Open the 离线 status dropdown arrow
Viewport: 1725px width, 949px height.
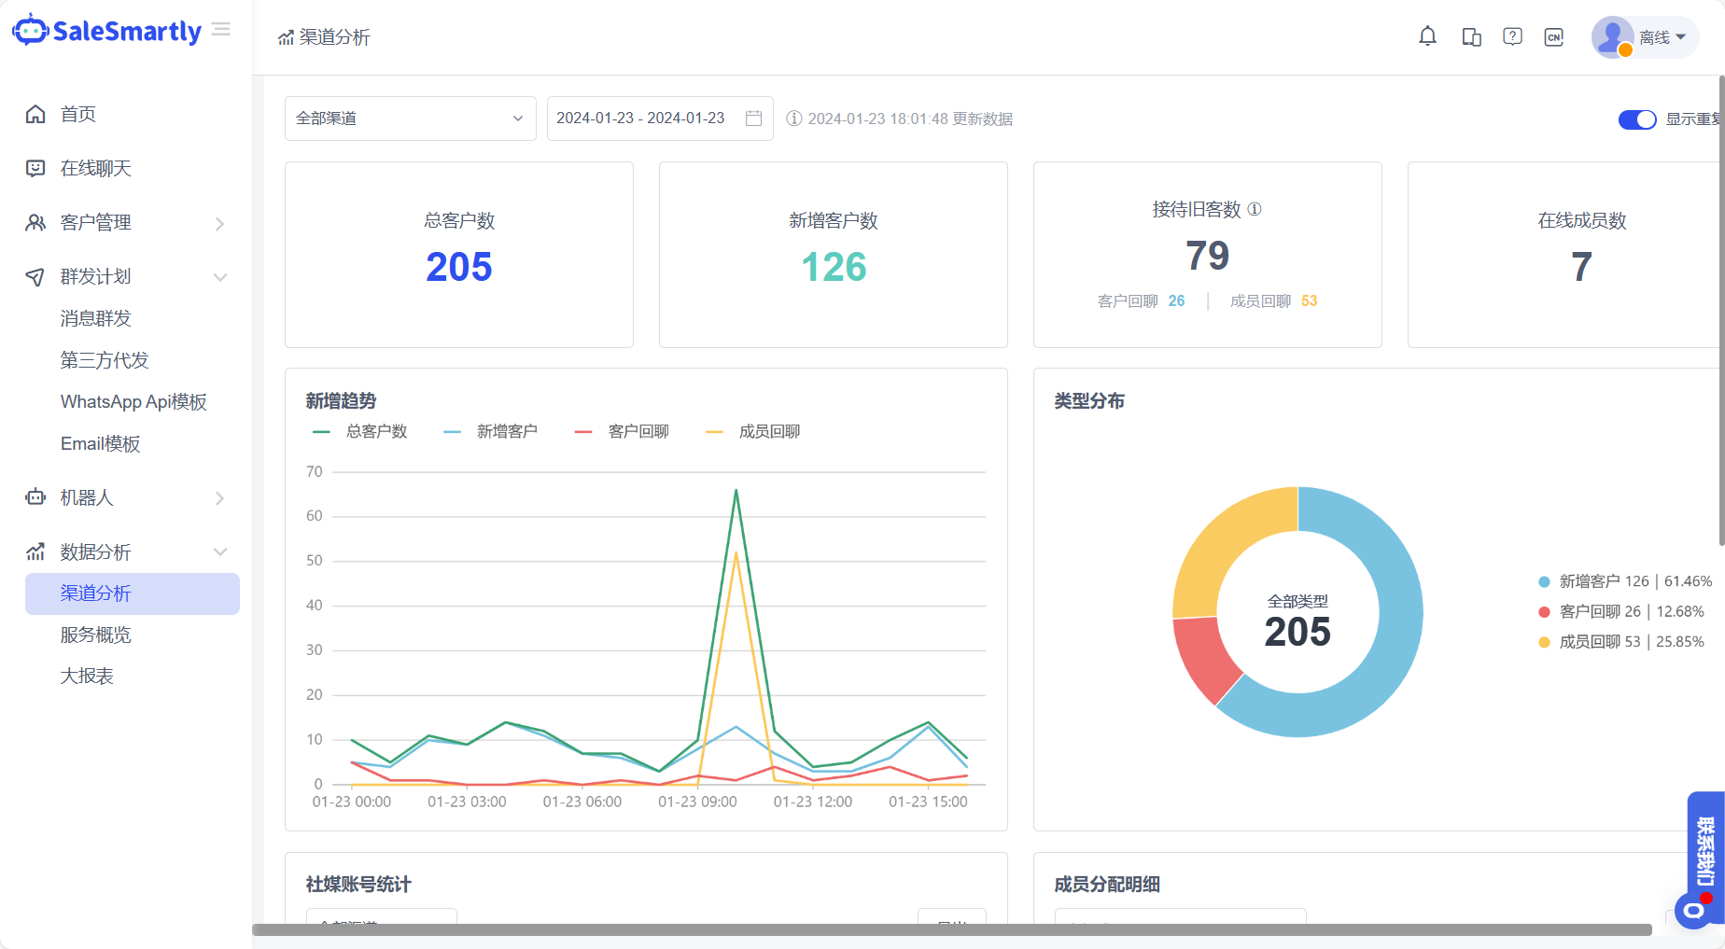(x=1681, y=37)
